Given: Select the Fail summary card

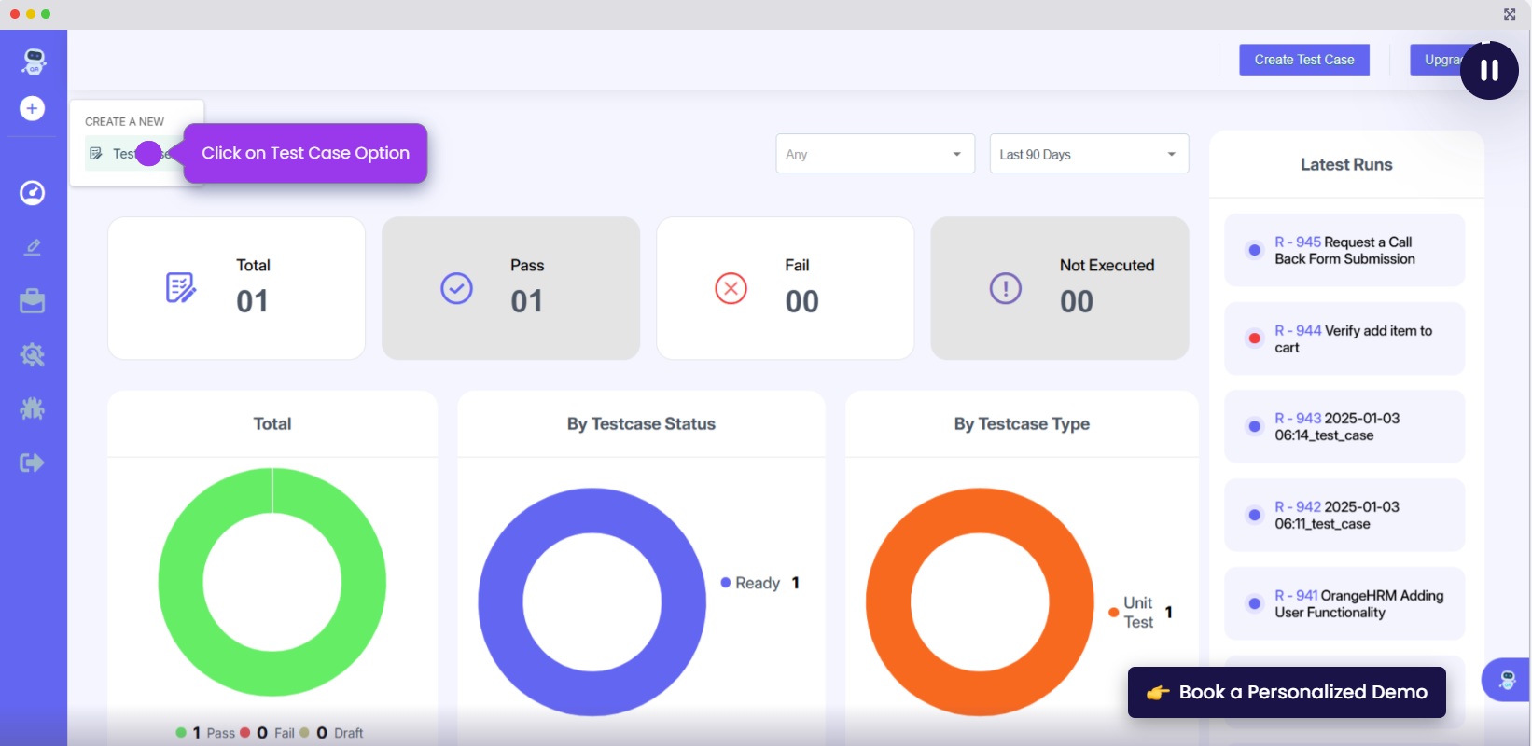Looking at the screenshot, I should (x=785, y=288).
